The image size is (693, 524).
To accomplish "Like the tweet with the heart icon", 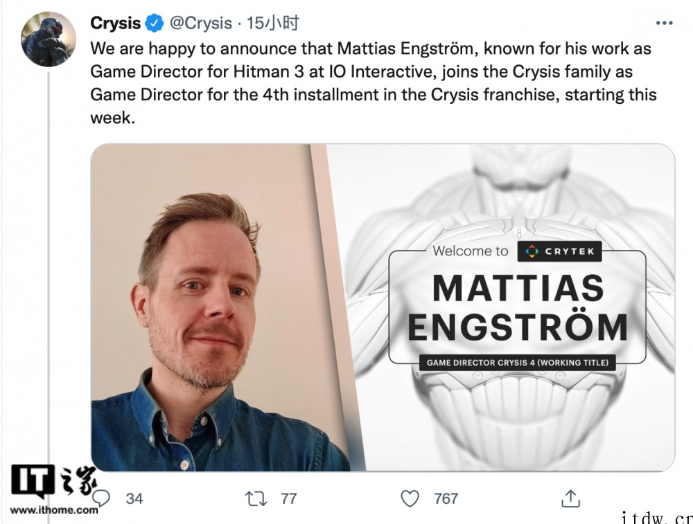I will [410, 499].
